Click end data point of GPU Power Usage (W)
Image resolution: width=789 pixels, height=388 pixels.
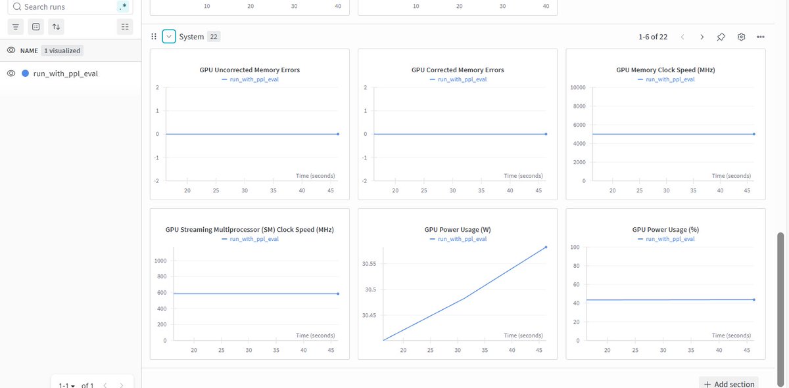tap(546, 247)
